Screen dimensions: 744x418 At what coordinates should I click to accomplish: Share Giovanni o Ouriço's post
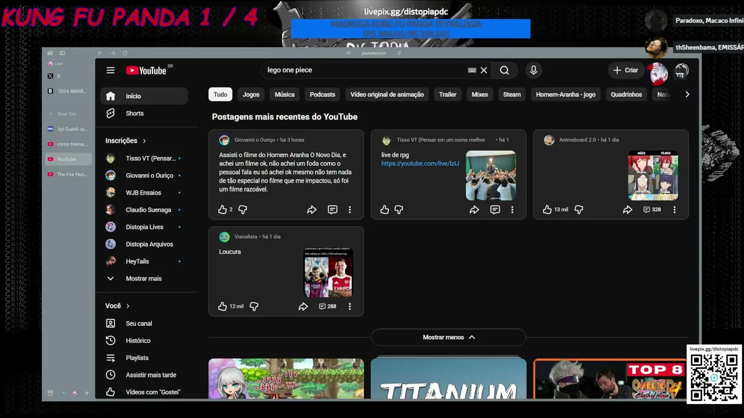312,210
